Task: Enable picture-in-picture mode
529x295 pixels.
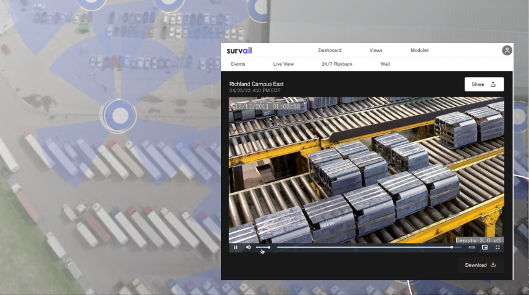Action: coord(485,247)
